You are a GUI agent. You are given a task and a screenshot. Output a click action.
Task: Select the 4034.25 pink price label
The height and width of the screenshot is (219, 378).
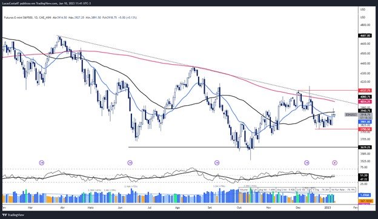[x=365, y=102]
